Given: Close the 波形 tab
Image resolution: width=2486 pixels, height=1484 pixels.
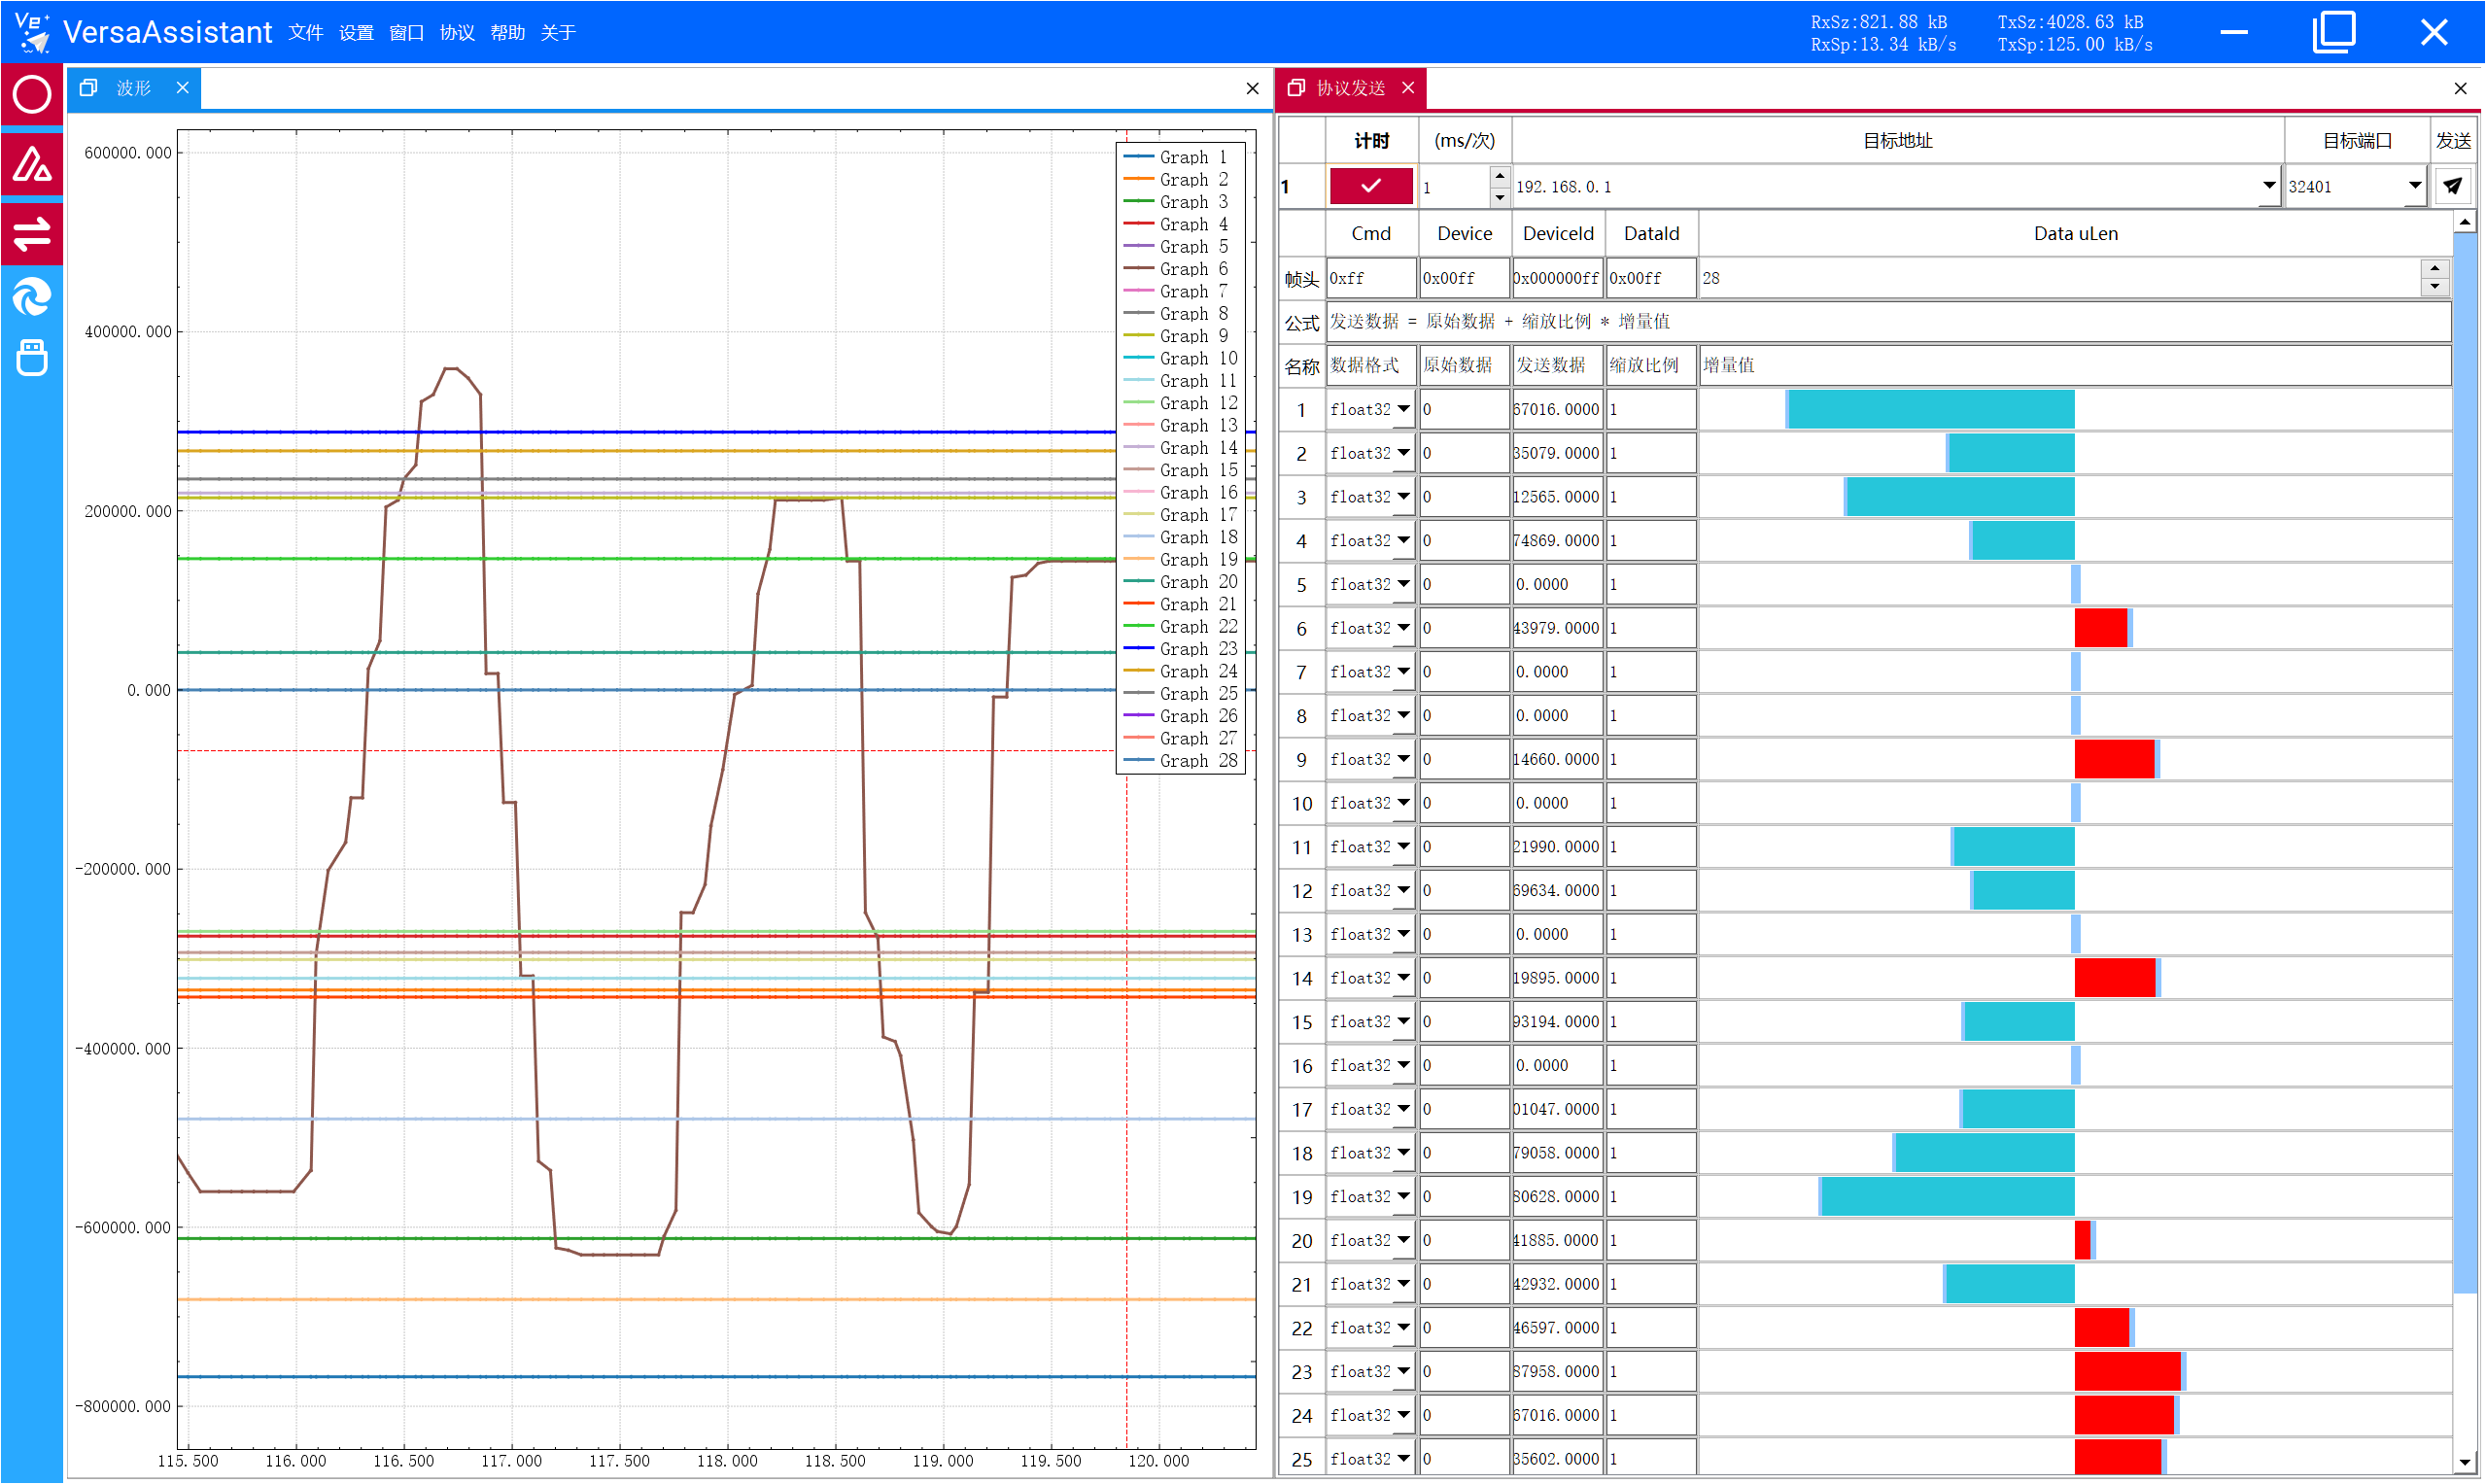Looking at the screenshot, I should point(183,88).
